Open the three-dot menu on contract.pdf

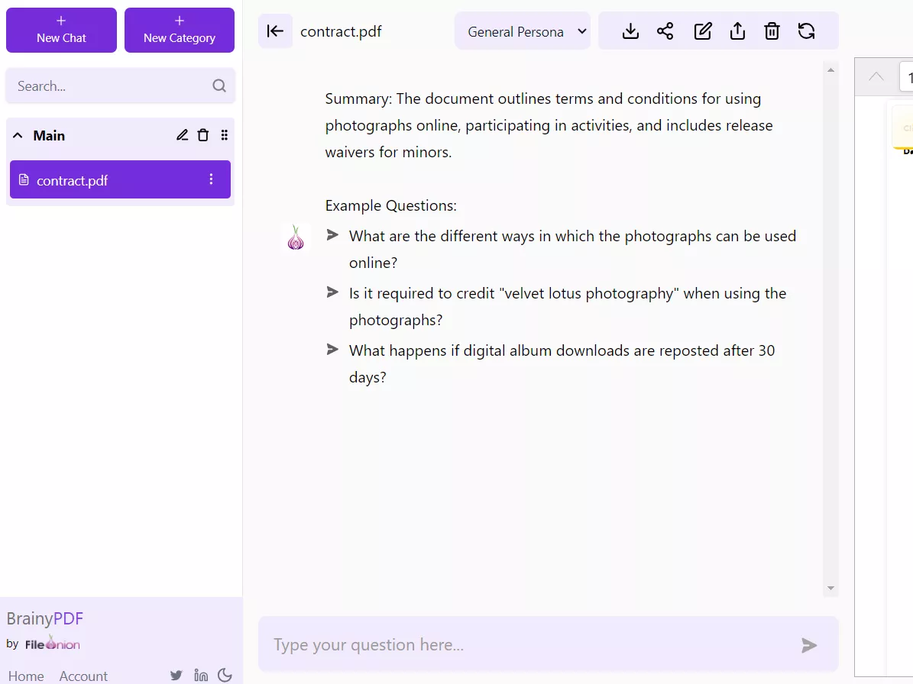(211, 179)
